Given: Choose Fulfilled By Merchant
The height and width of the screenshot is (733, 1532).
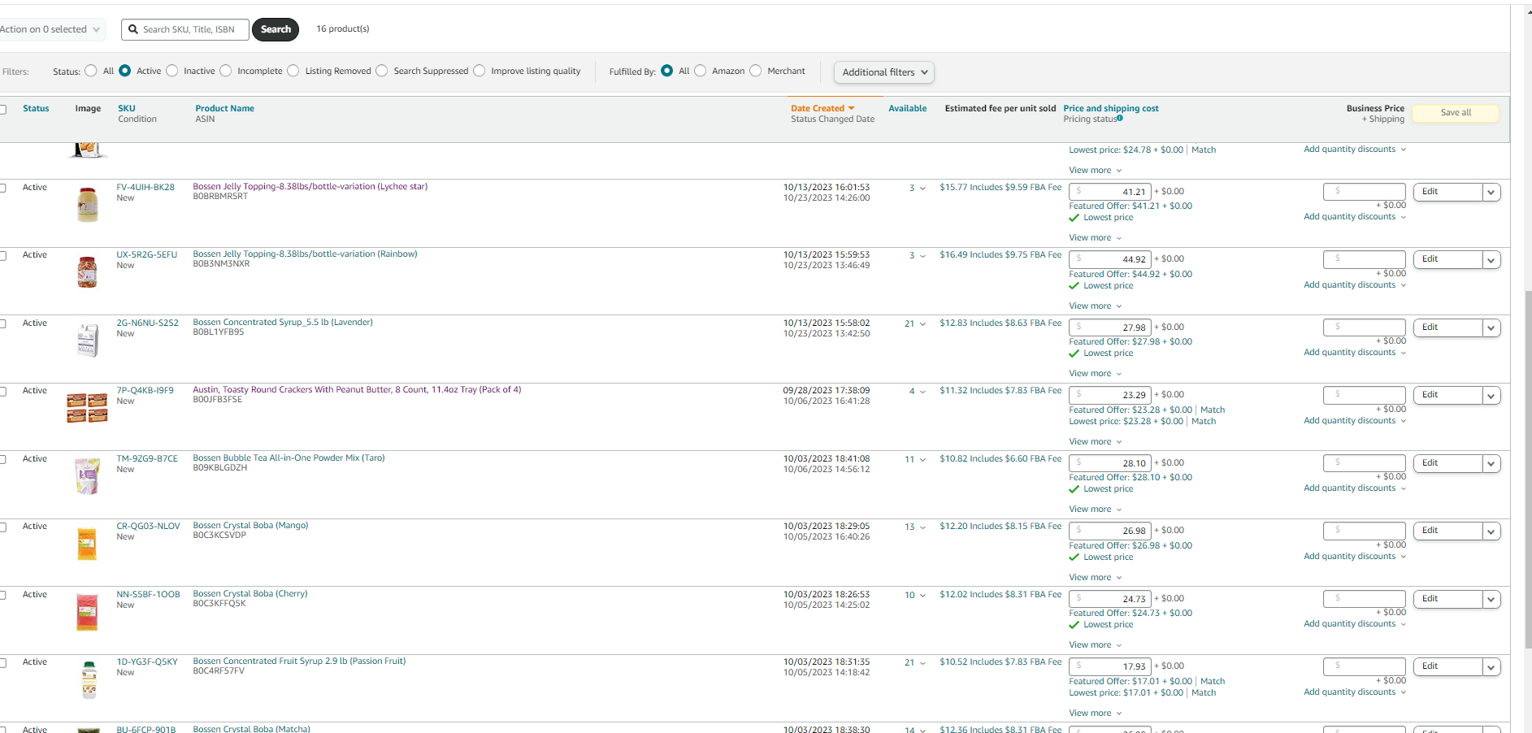Looking at the screenshot, I should point(756,71).
